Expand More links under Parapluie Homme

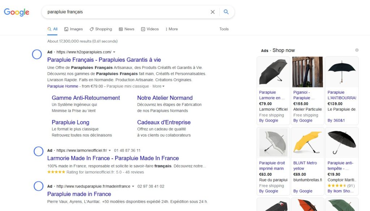(158, 86)
